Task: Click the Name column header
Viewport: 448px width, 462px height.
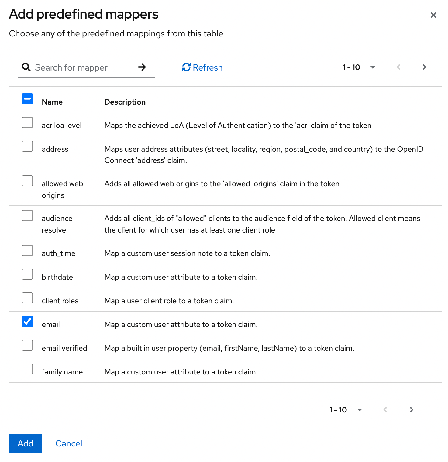Action: (x=52, y=102)
